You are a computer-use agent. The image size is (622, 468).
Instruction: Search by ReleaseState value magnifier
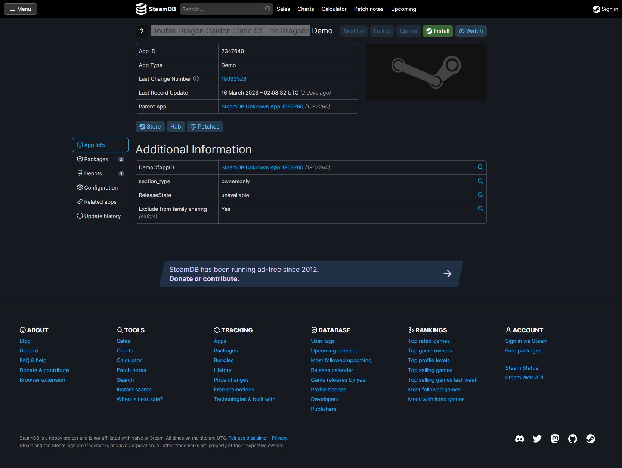480,195
